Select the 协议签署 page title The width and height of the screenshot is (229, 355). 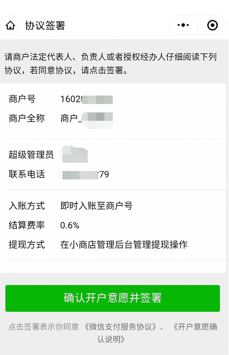(45, 25)
